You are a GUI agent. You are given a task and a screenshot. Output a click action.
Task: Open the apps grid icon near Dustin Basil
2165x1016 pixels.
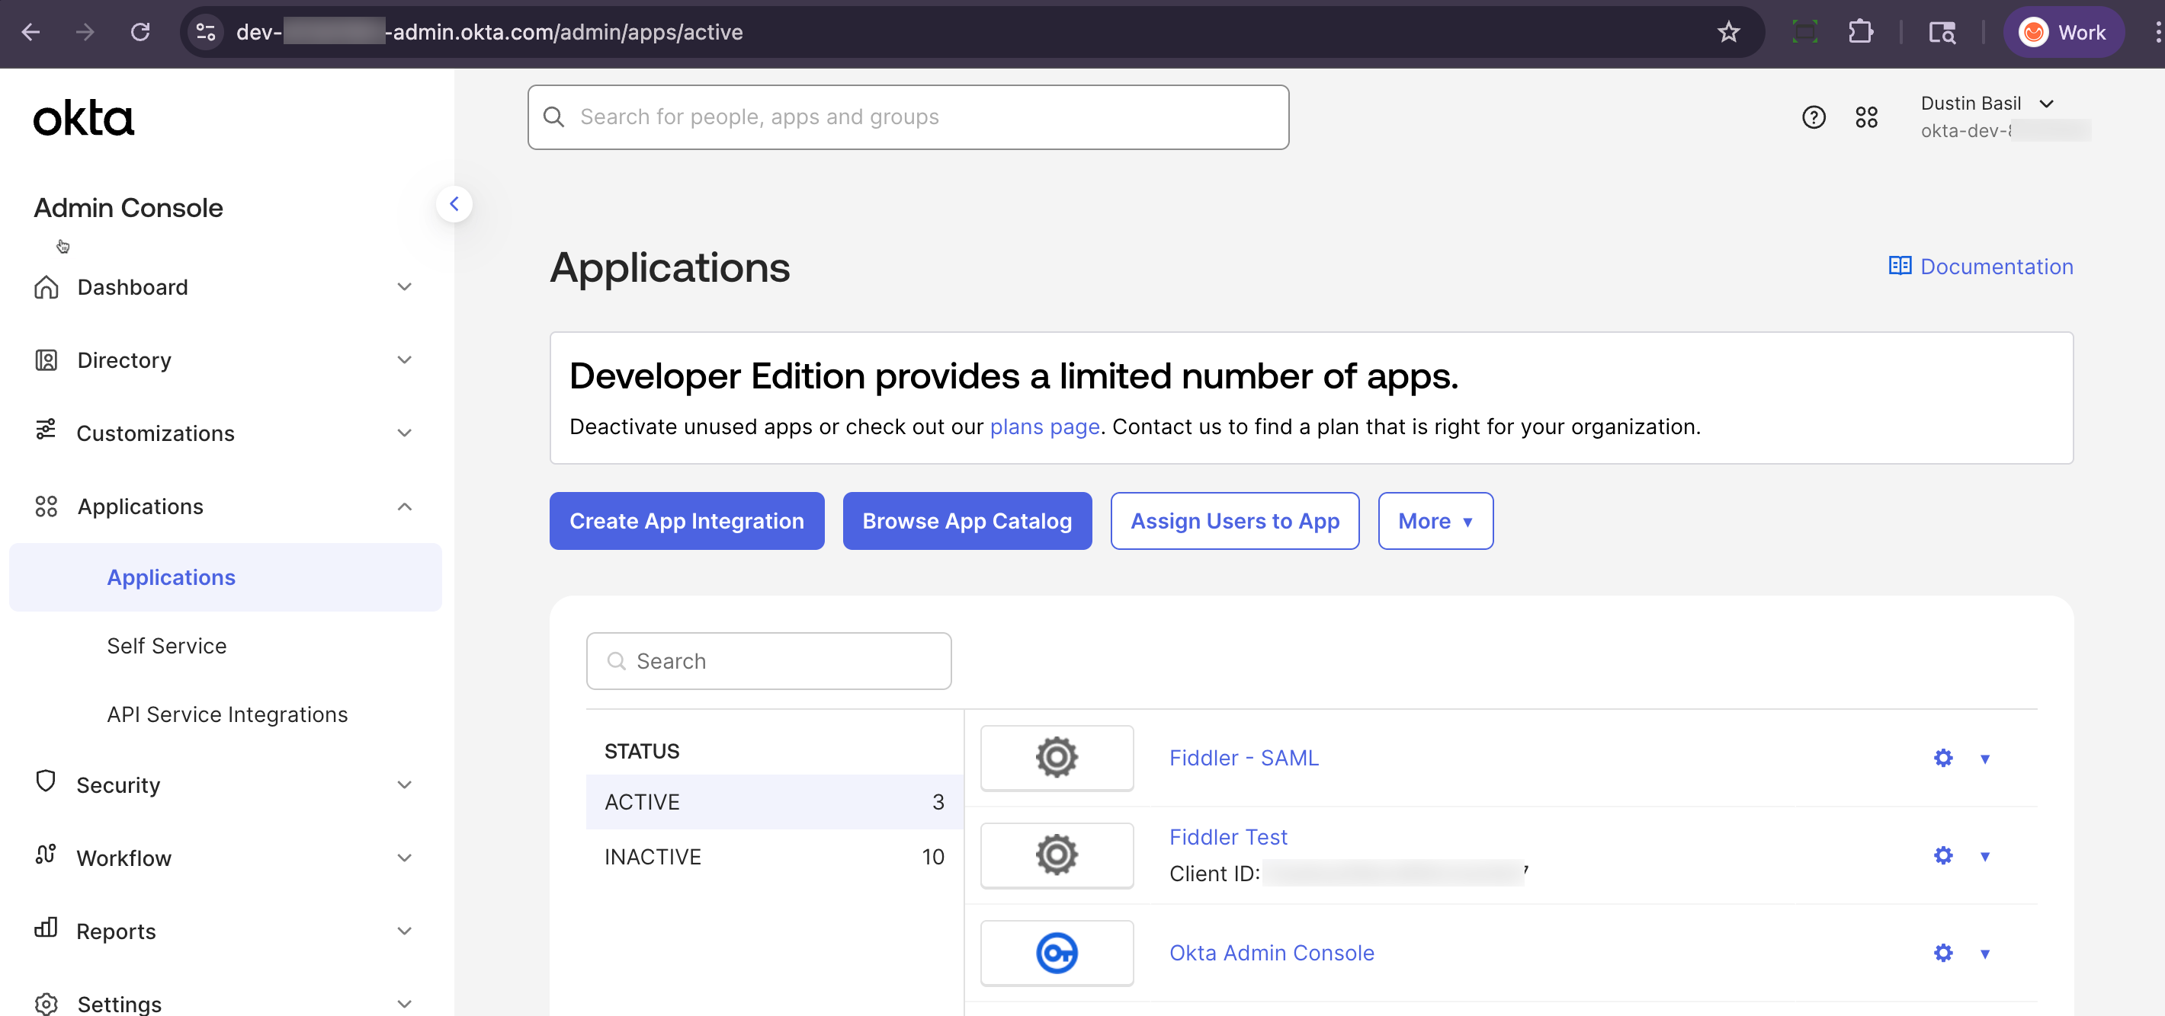tap(1867, 117)
